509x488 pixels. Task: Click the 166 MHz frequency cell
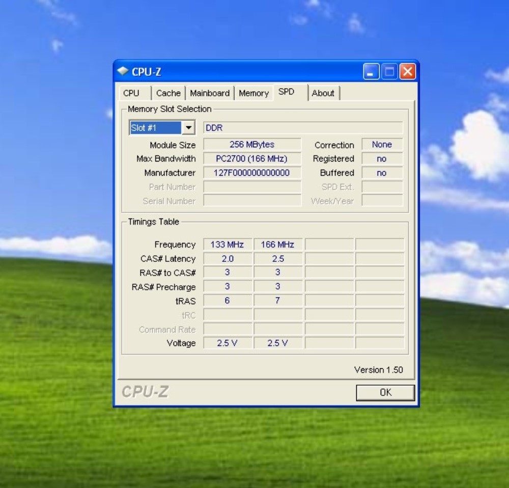[278, 245]
